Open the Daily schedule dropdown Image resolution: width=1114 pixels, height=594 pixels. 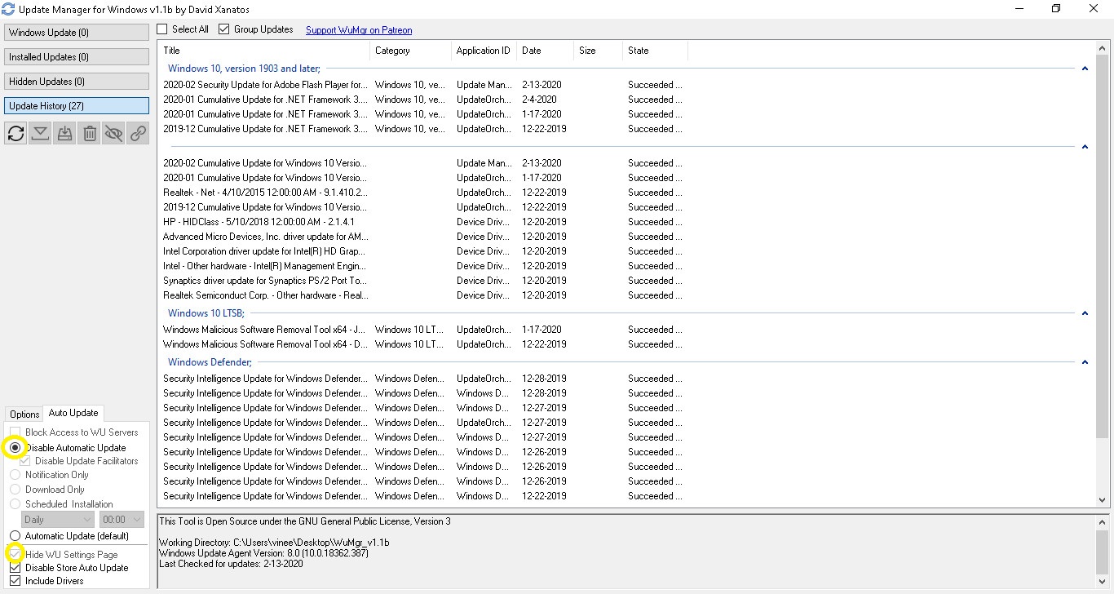(x=59, y=520)
